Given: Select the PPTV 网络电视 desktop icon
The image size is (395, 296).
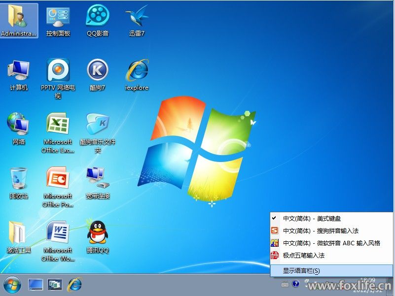Looking at the screenshot, I should click(x=58, y=78).
